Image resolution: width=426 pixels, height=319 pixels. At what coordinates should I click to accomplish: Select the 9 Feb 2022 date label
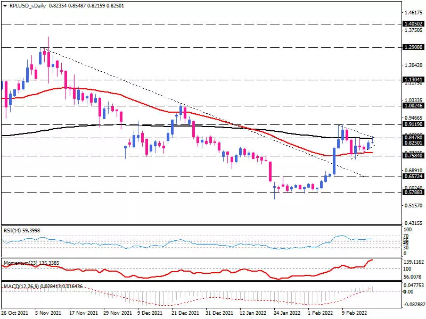(355, 313)
